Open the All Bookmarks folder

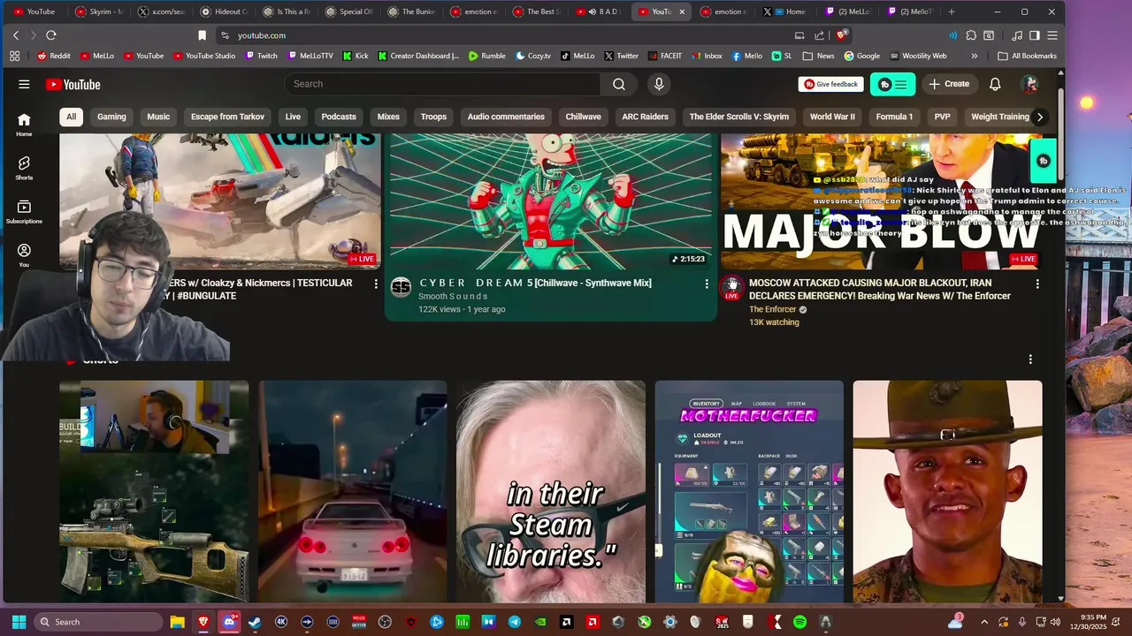coord(1027,56)
